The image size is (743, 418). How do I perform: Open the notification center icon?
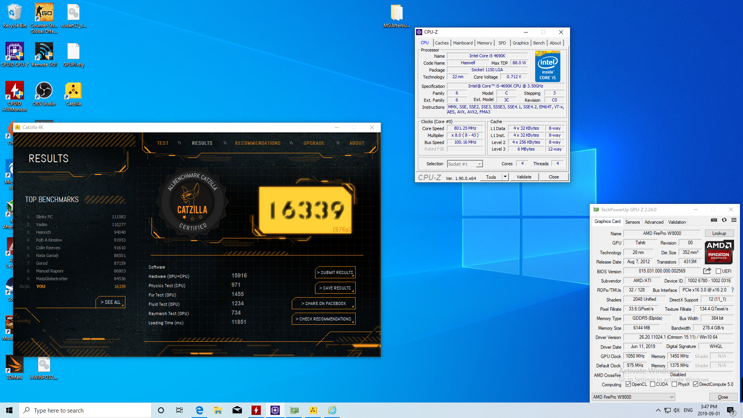[x=731, y=411]
